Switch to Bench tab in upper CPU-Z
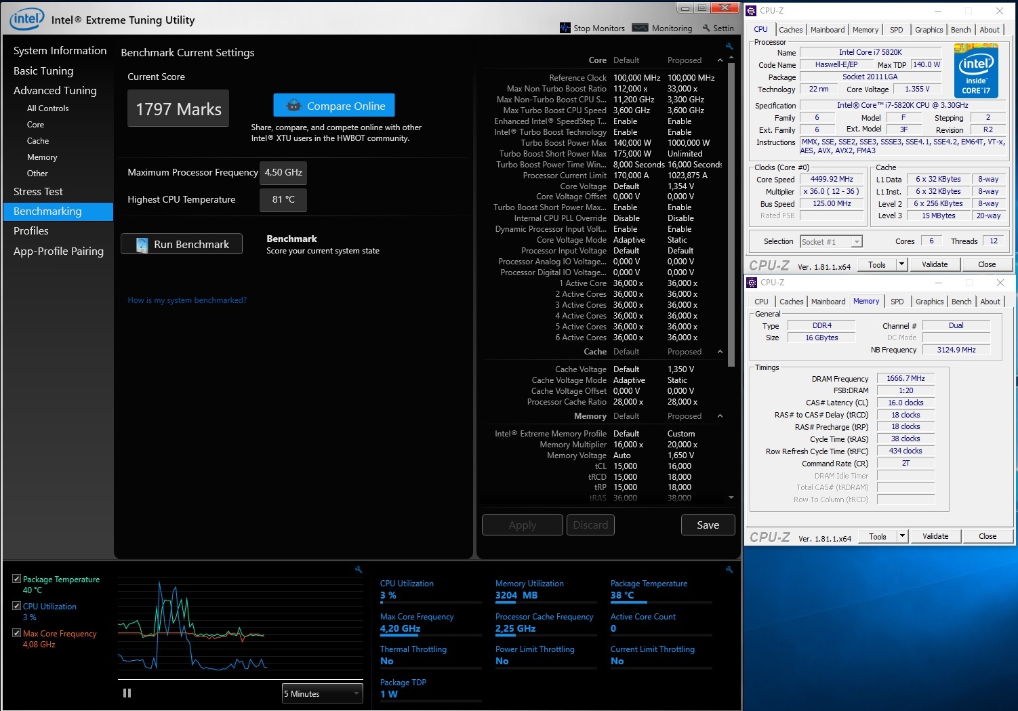Viewport: 1018px width, 711px height. tap(961, 30)
